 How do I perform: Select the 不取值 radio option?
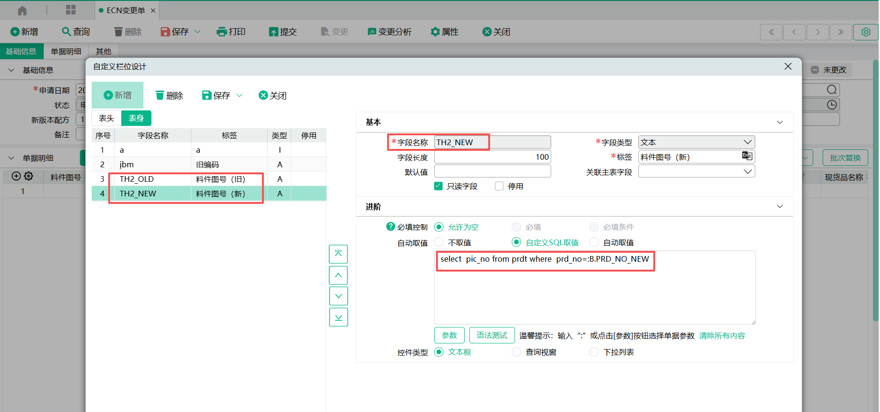[x=439, y=242]
